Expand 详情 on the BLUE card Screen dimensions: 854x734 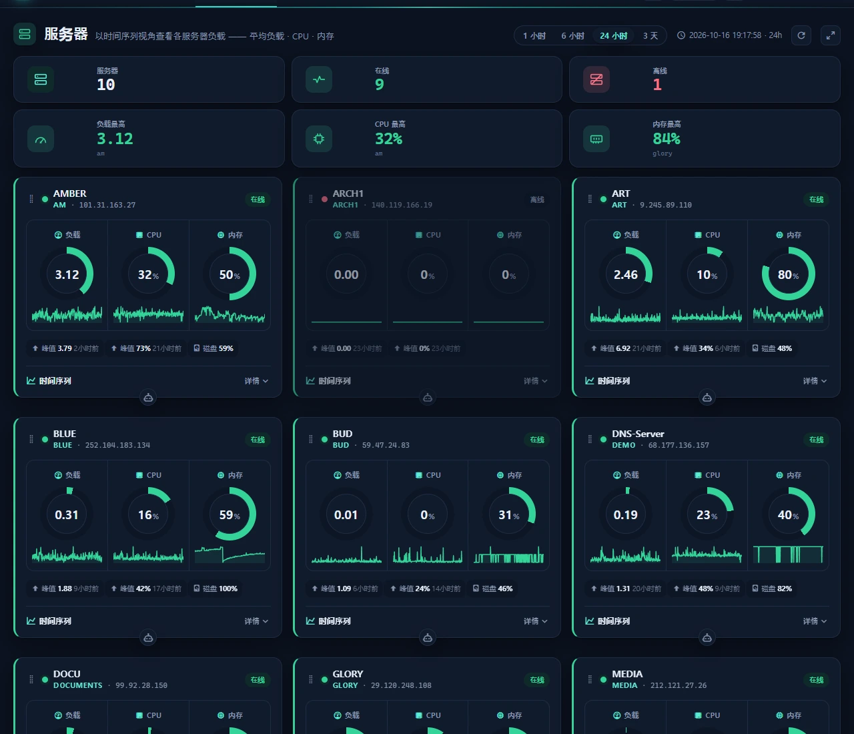click(x=256, y=621)
